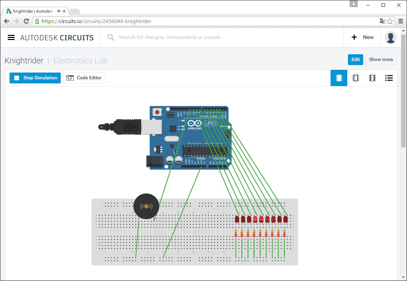Click the browser back arrow
This screenshot has width=407, height=281.
(x=7, y=21)
